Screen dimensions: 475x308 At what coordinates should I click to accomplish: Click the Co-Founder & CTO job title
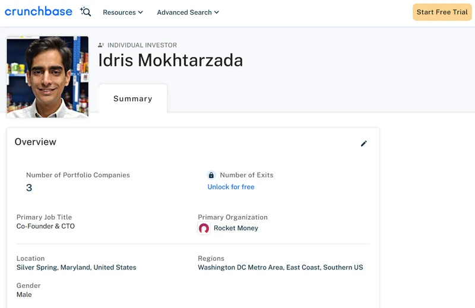pyautogui.click(x=46, y=226)
